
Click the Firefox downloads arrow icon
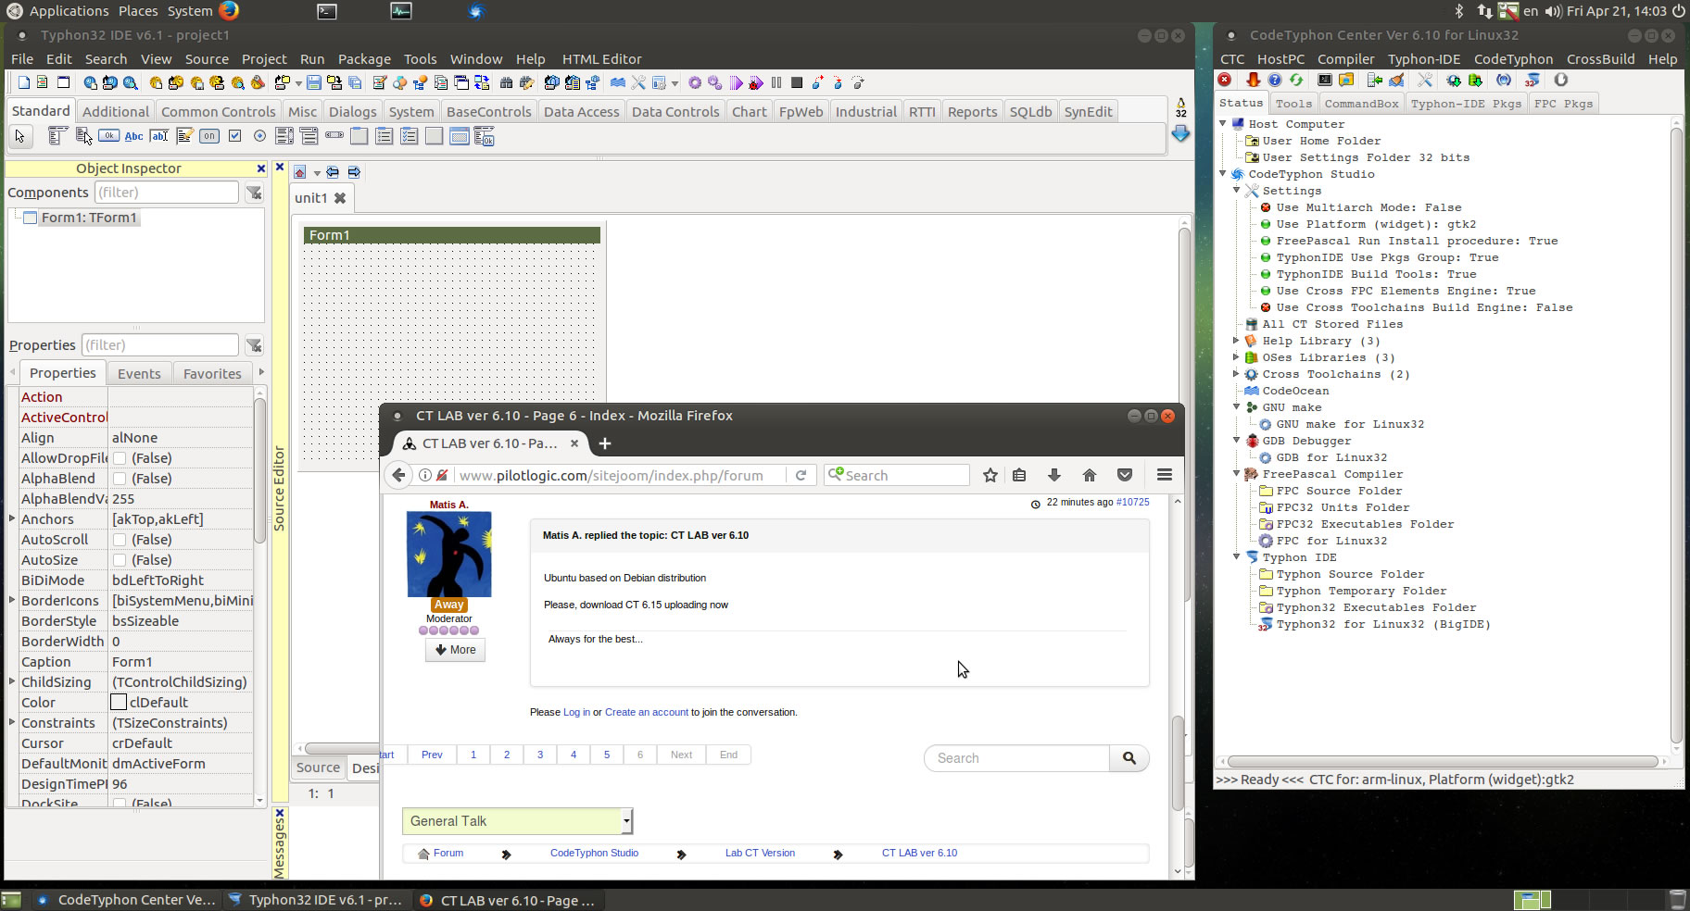point(1053,475)
